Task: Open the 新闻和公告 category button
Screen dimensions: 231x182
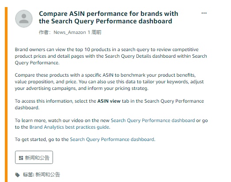Action: tap(34, 157)
